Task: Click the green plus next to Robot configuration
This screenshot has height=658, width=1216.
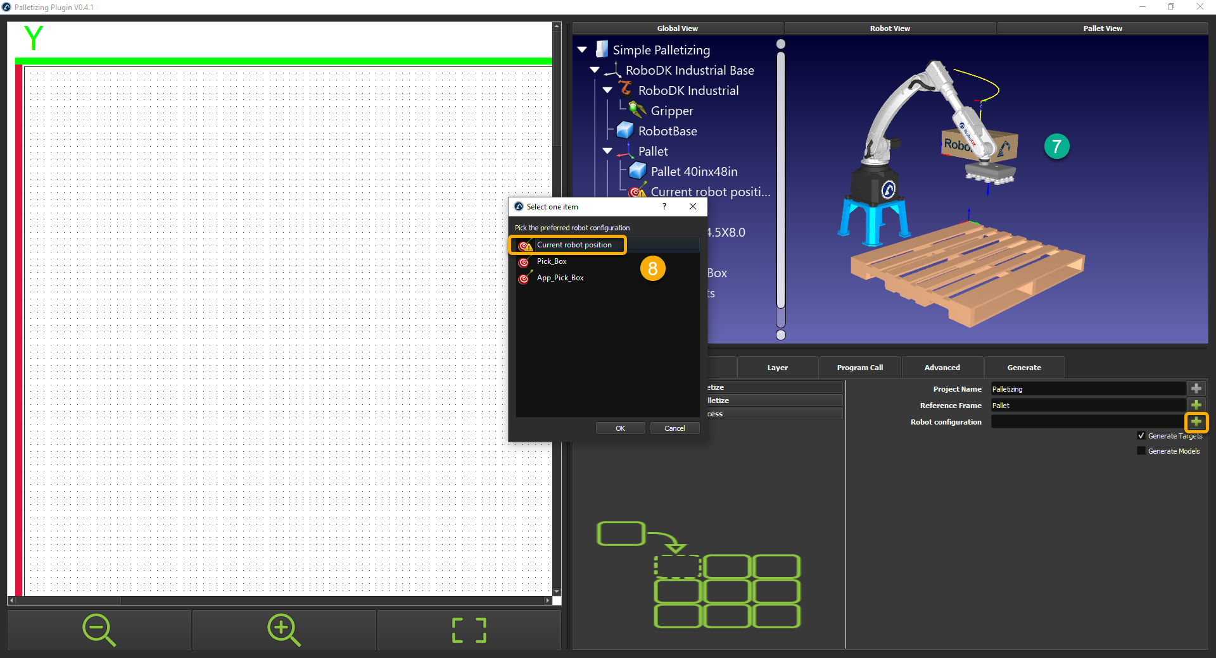Action: coord(1196,422)
